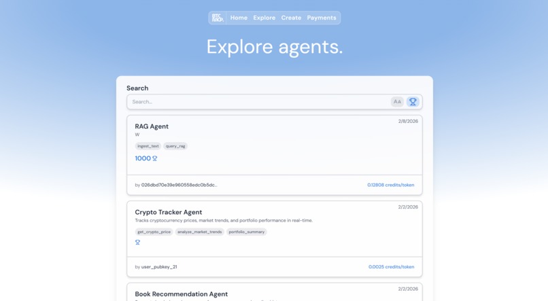Viewport: 548px width, 301px height.
Task: Click the 0.0025 credits/token price
Action: [391, 267]
